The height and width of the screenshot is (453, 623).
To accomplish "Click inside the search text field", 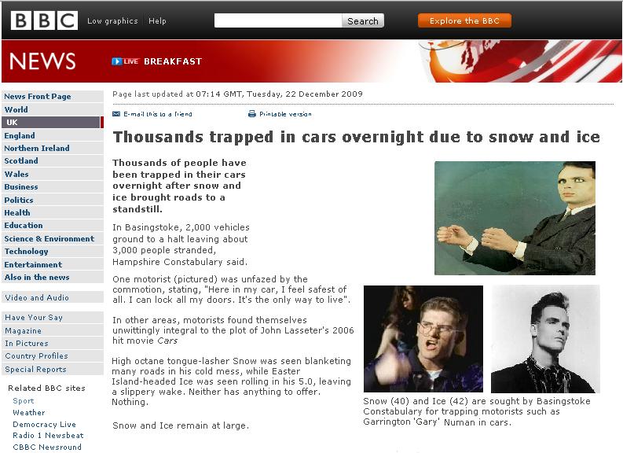I will point(278,20).
